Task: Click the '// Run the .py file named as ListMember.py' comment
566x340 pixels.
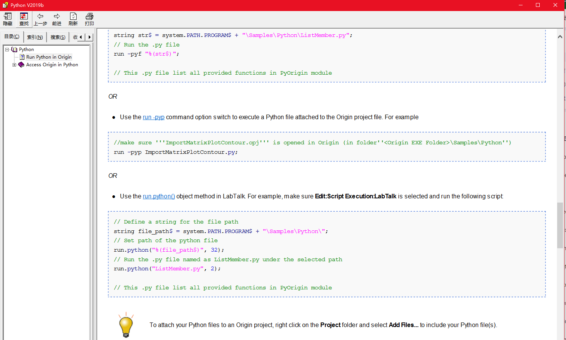Action: tap(228, 260)
